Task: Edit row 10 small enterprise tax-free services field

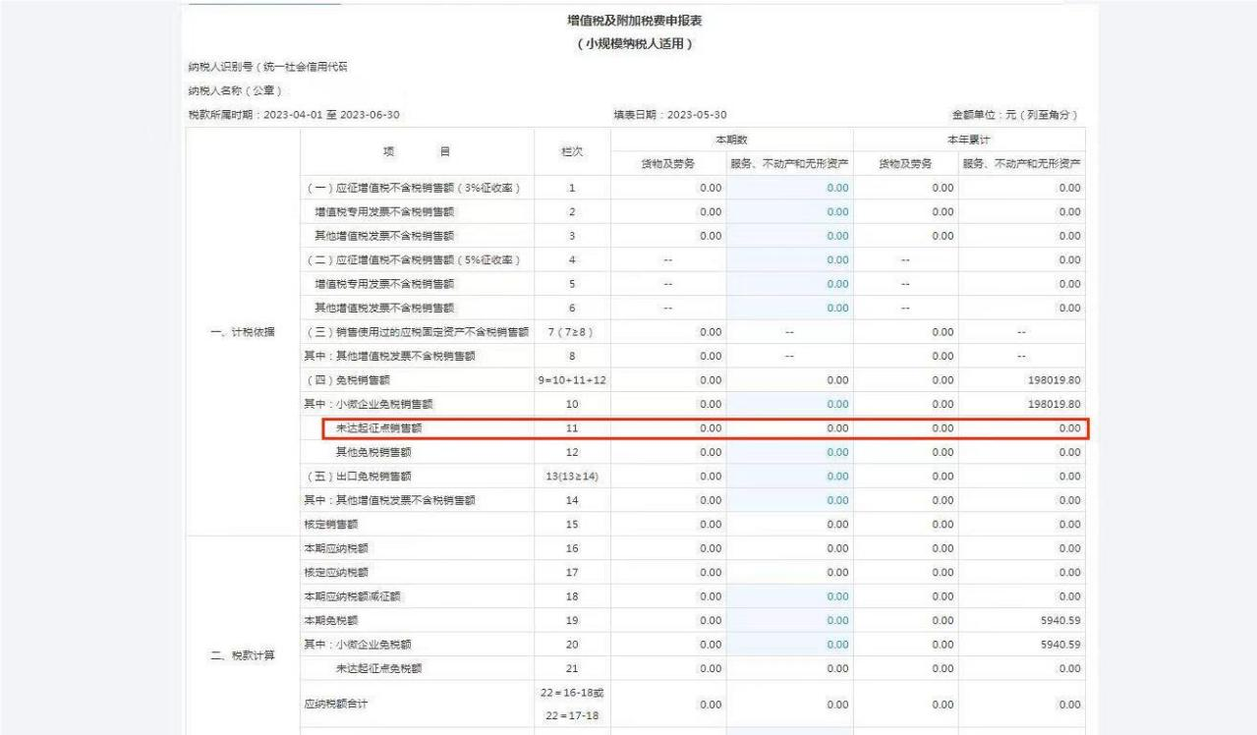Action: pos(789,404)
